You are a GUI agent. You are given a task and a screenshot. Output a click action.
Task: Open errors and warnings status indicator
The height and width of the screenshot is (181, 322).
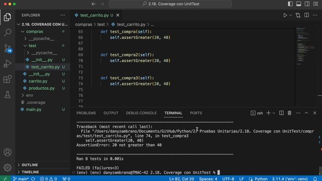(48, 179)
